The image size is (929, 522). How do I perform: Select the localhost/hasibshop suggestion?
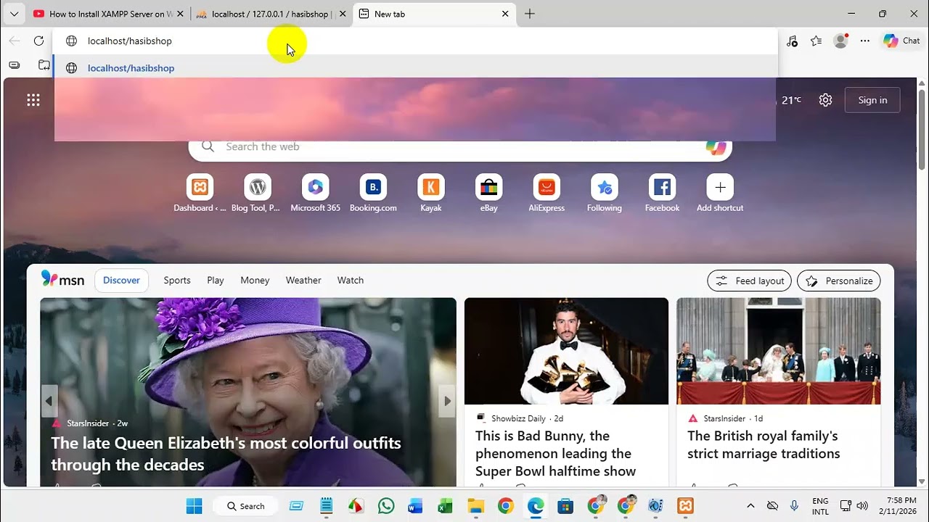[415, 68]
